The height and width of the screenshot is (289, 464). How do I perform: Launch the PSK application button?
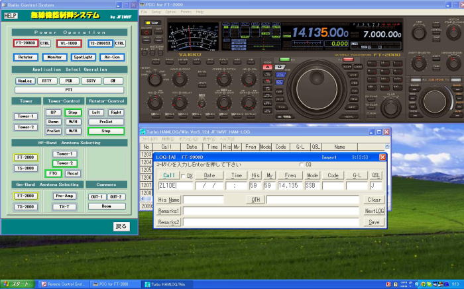[x=69, y=81]
